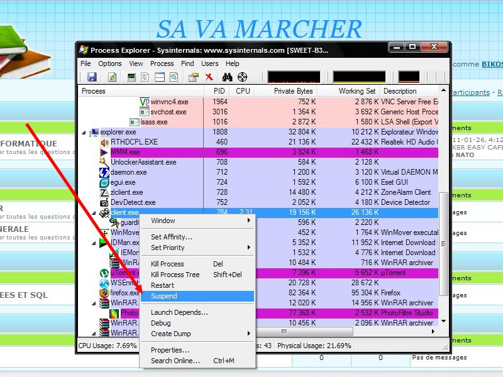
Task: Select Set Affinity... menu entry
Action: click(x=197, y=237)
